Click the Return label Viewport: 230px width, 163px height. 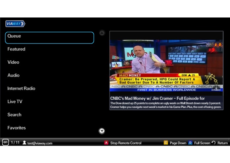point(222,143)
